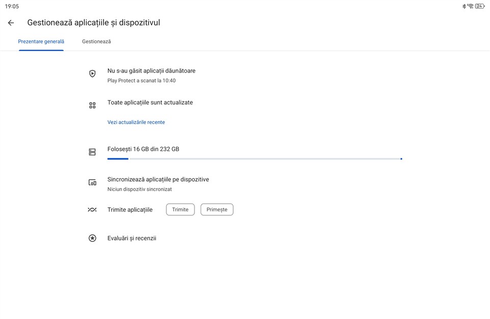Click the storage usage progress bar
The width and height of the screenshot is (490, 319).
[254, 159]
